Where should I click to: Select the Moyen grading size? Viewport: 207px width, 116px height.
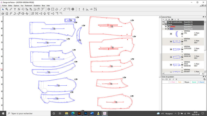[187, 82]
